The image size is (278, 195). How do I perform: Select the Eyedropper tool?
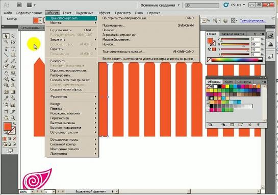tap(6, 98)
